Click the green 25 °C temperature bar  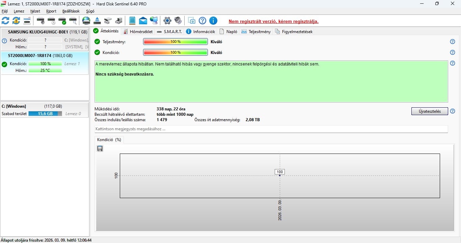[45, 71]
